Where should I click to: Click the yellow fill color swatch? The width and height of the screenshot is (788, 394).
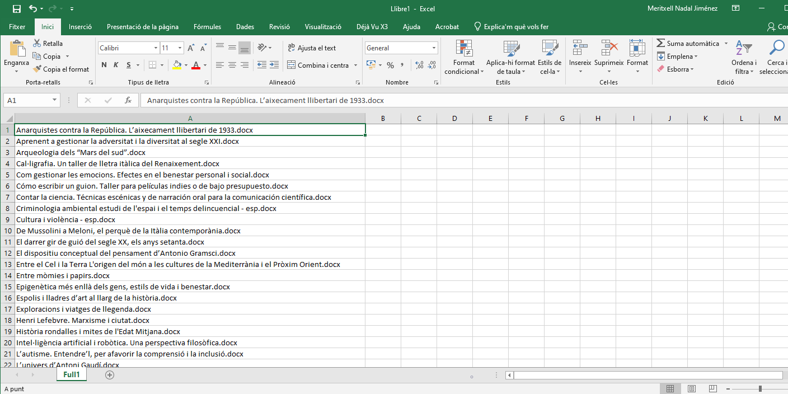pyautogui.click(x=177, y=65)
